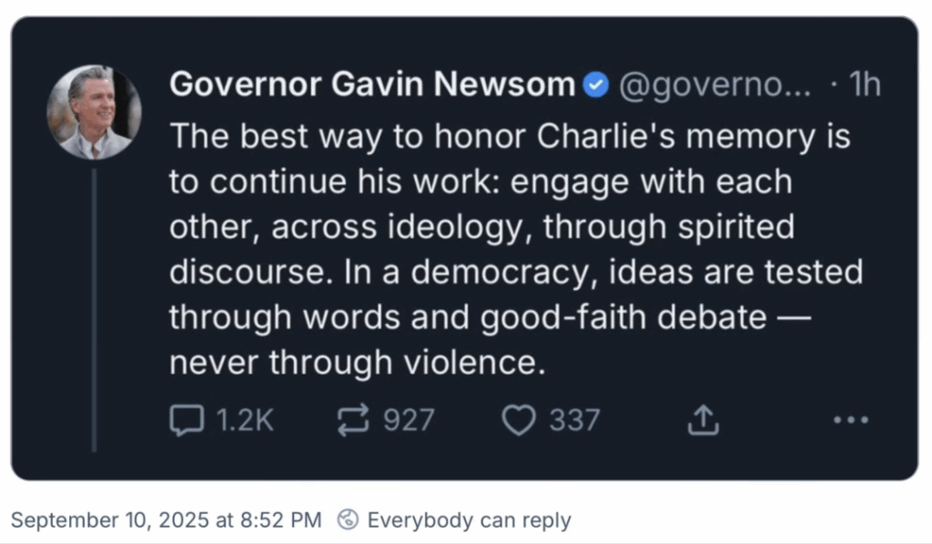
Task: Repost the tweet using the arrows icon
Action: pyautogui.click(x=353, y=419)
